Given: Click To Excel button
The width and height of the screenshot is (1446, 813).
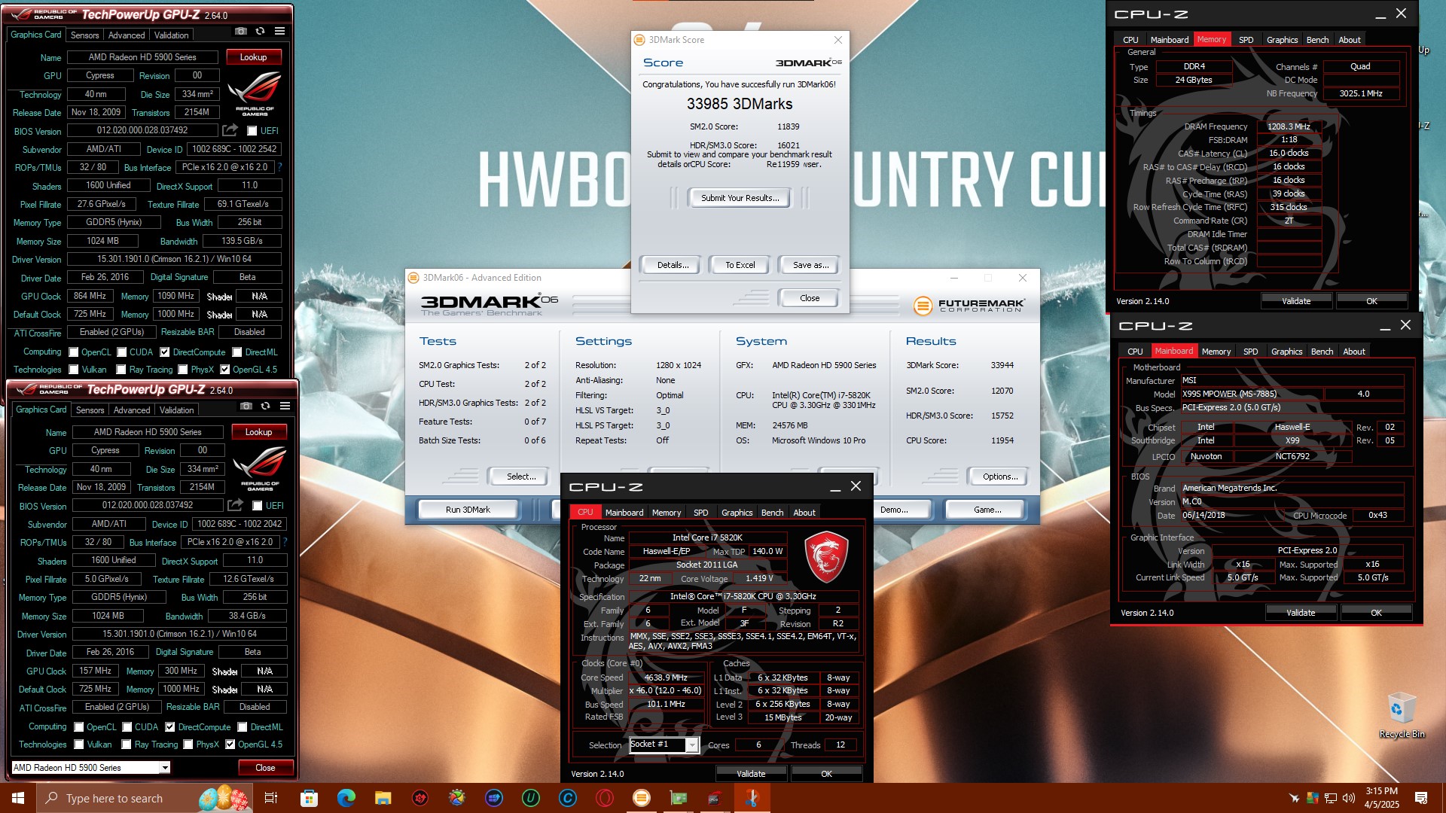Looking at the screenshot, I should (x=740, y=265).
